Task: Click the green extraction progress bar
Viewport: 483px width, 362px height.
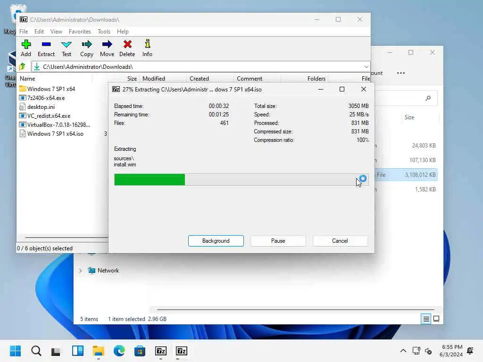Action: (x=241, y=180)
